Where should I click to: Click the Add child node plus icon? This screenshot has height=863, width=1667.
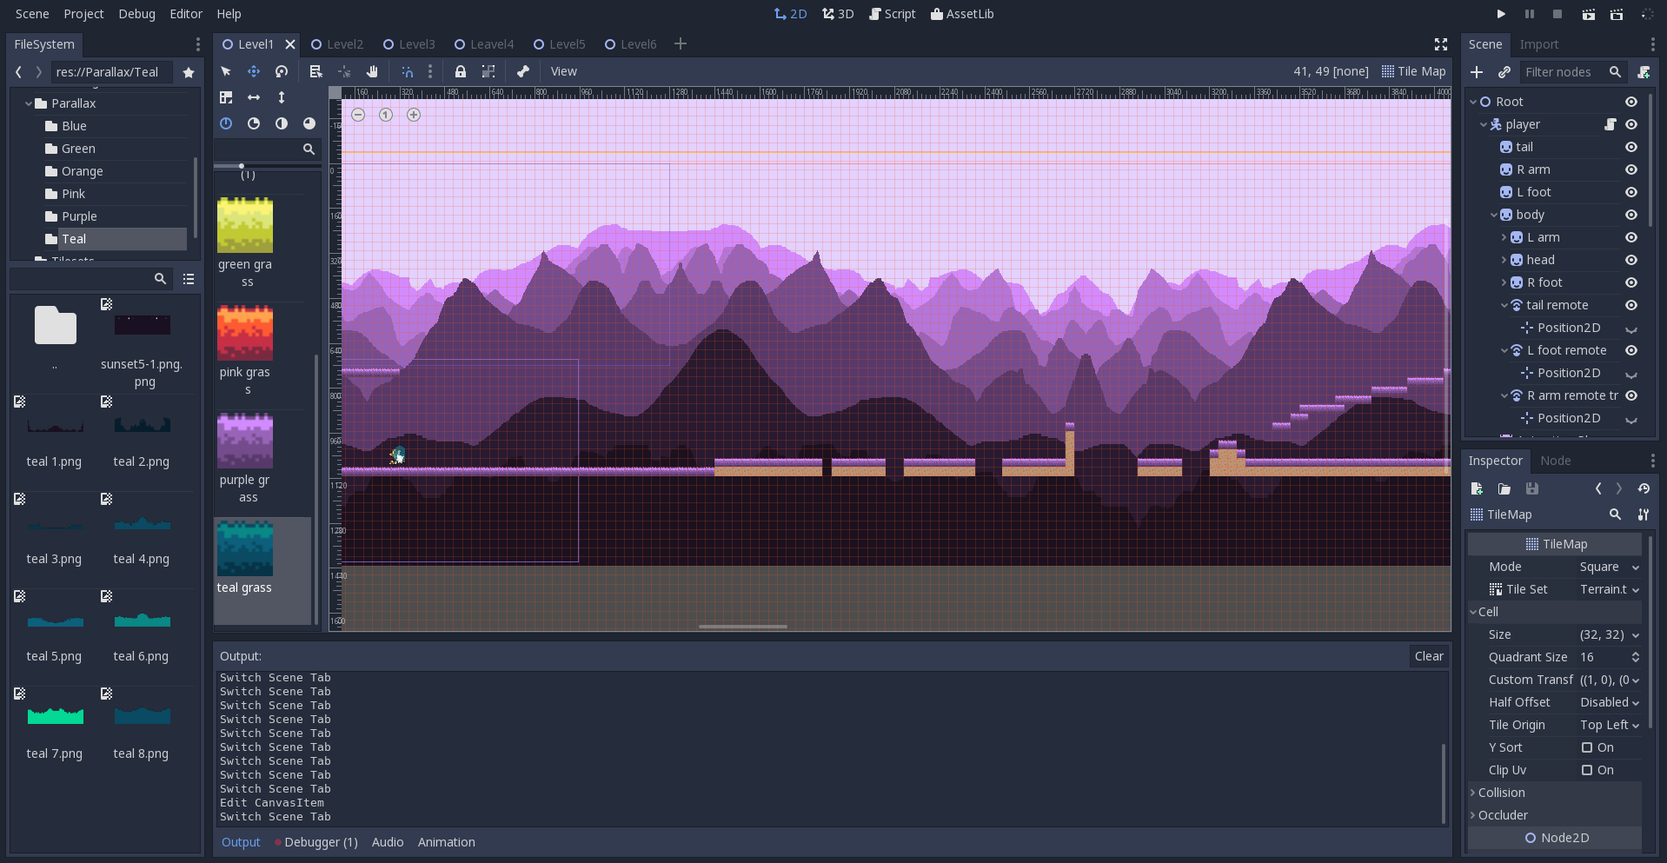(x=1477, y=72)
